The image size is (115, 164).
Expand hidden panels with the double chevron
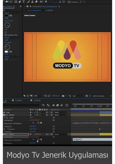21,6
